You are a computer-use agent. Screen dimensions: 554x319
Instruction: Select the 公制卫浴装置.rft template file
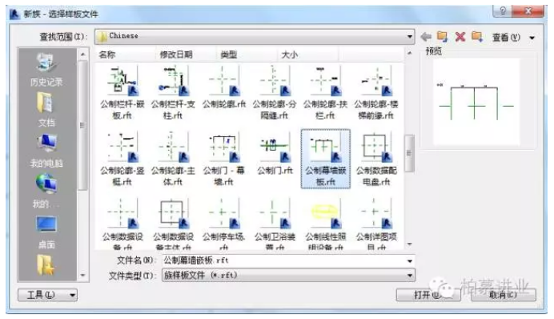pyautogui.click(x=275, y=224)
